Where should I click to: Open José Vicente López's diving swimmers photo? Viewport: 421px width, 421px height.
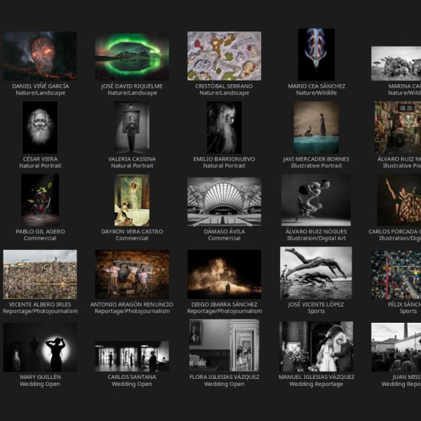pyautogui.click(x=316, y=273)
